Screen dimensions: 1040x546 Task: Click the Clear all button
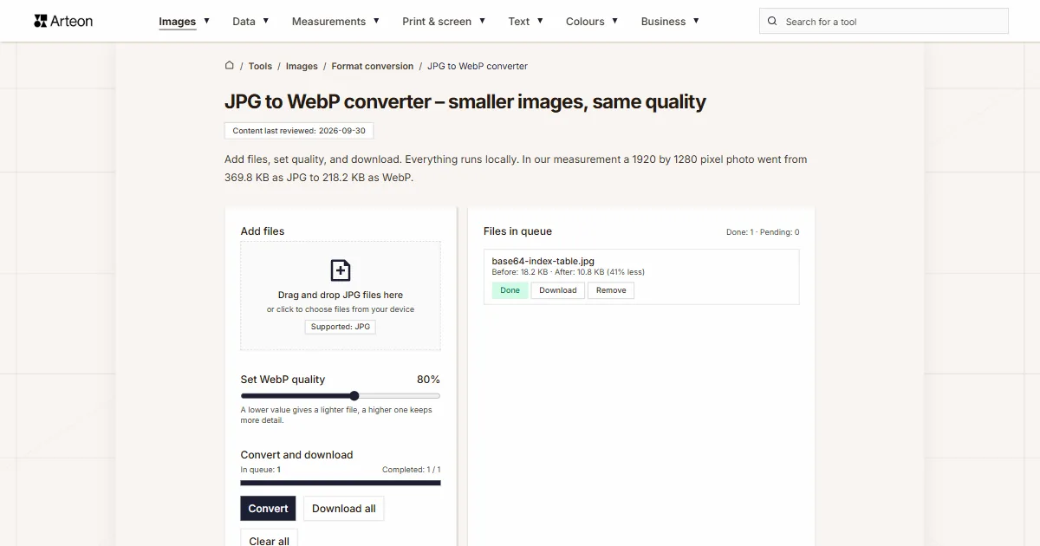coord(270,539)
